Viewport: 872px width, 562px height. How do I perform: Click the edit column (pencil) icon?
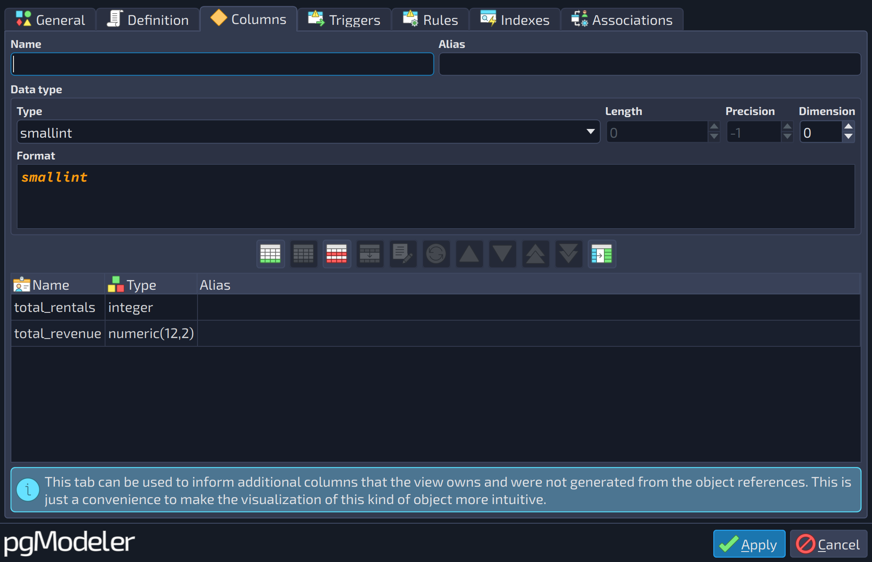click(x=403, y=254)
